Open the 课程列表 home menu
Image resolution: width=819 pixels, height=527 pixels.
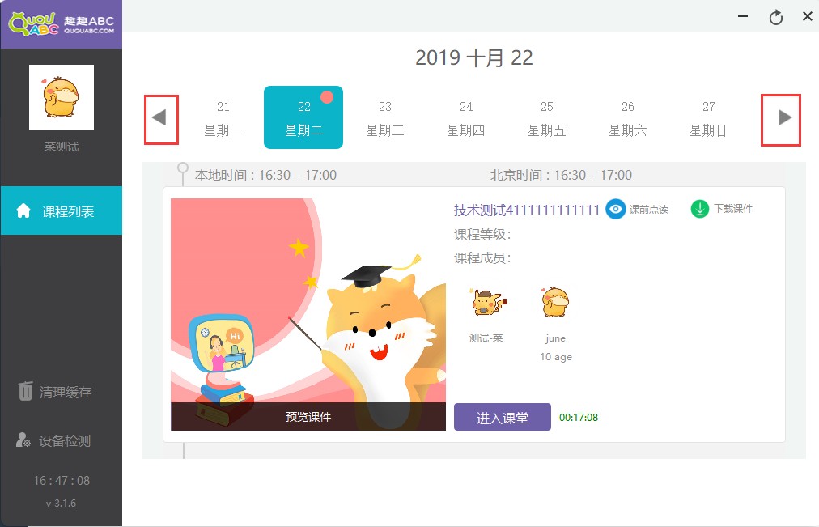pos(61,211)
